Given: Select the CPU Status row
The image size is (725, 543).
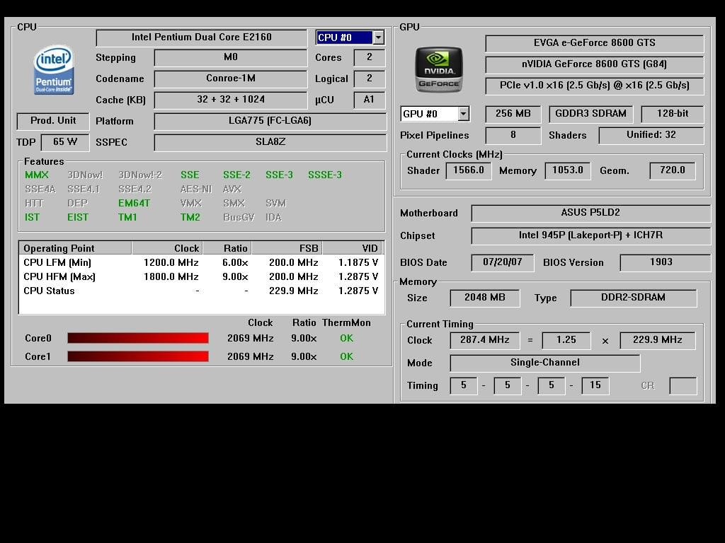Looking at the screenshot, I should pyautogui.click(x=201, y=291).
